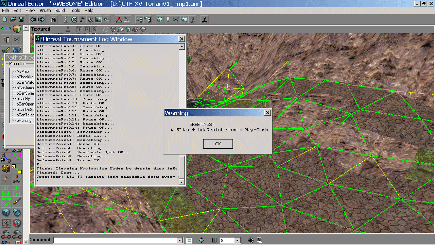This screenshot has width=435, height=245.
Task: Click the Lift Exit tool icon
Action: point(6,191)
